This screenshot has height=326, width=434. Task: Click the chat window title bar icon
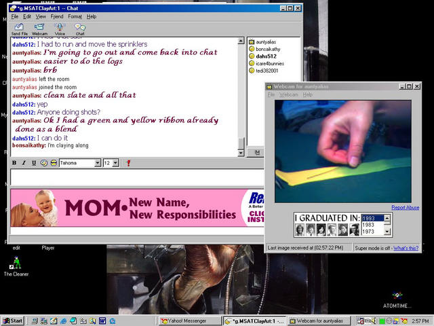tap(13, 9)
